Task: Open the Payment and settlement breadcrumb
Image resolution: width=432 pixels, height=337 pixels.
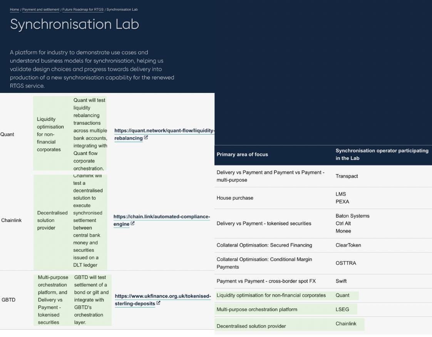Action: (40, 9)
